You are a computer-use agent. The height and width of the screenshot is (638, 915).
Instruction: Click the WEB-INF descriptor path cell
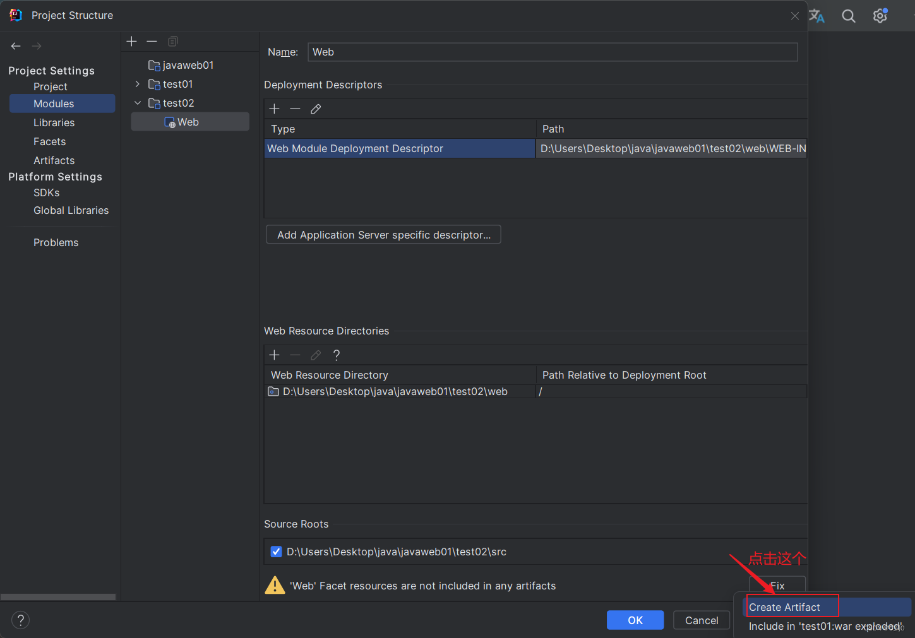coord(671,148)
